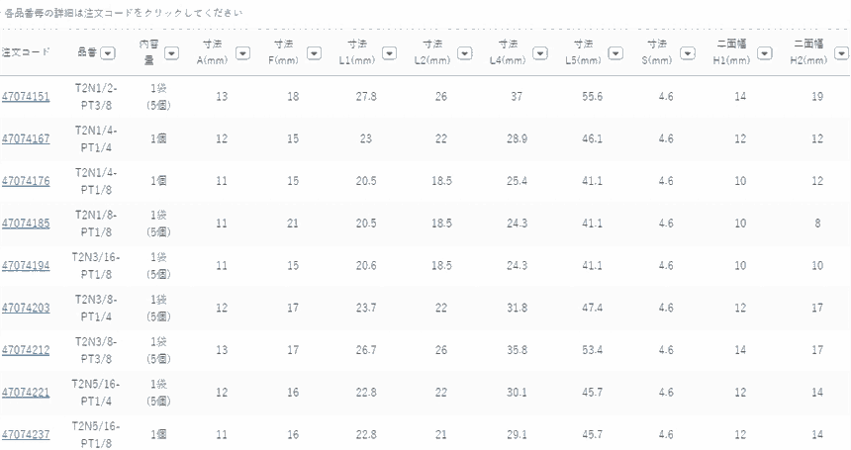Screen dimensions: 851x450
Task: View order code 47074221 details
Action: point(26,393)
